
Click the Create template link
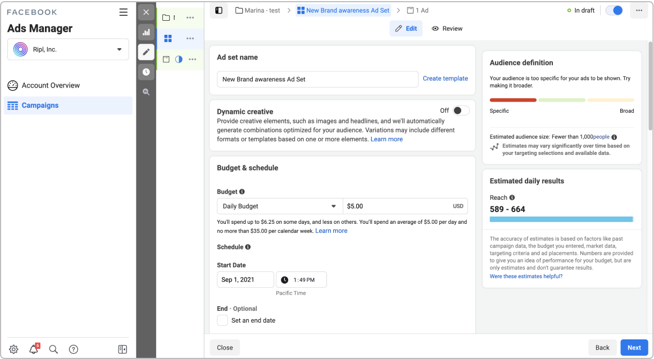[445, 79]
